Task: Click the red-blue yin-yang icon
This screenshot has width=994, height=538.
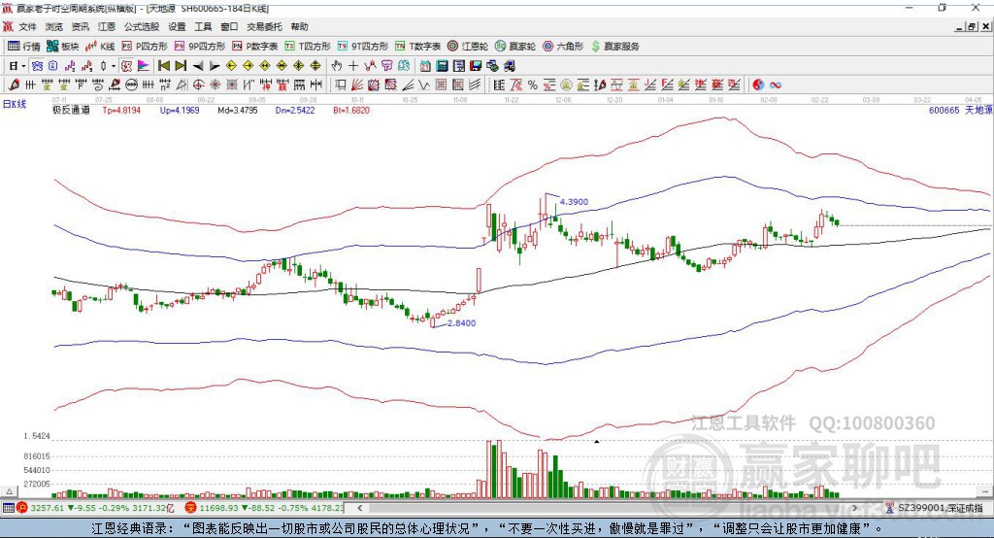Action: (x=759, y=85)
